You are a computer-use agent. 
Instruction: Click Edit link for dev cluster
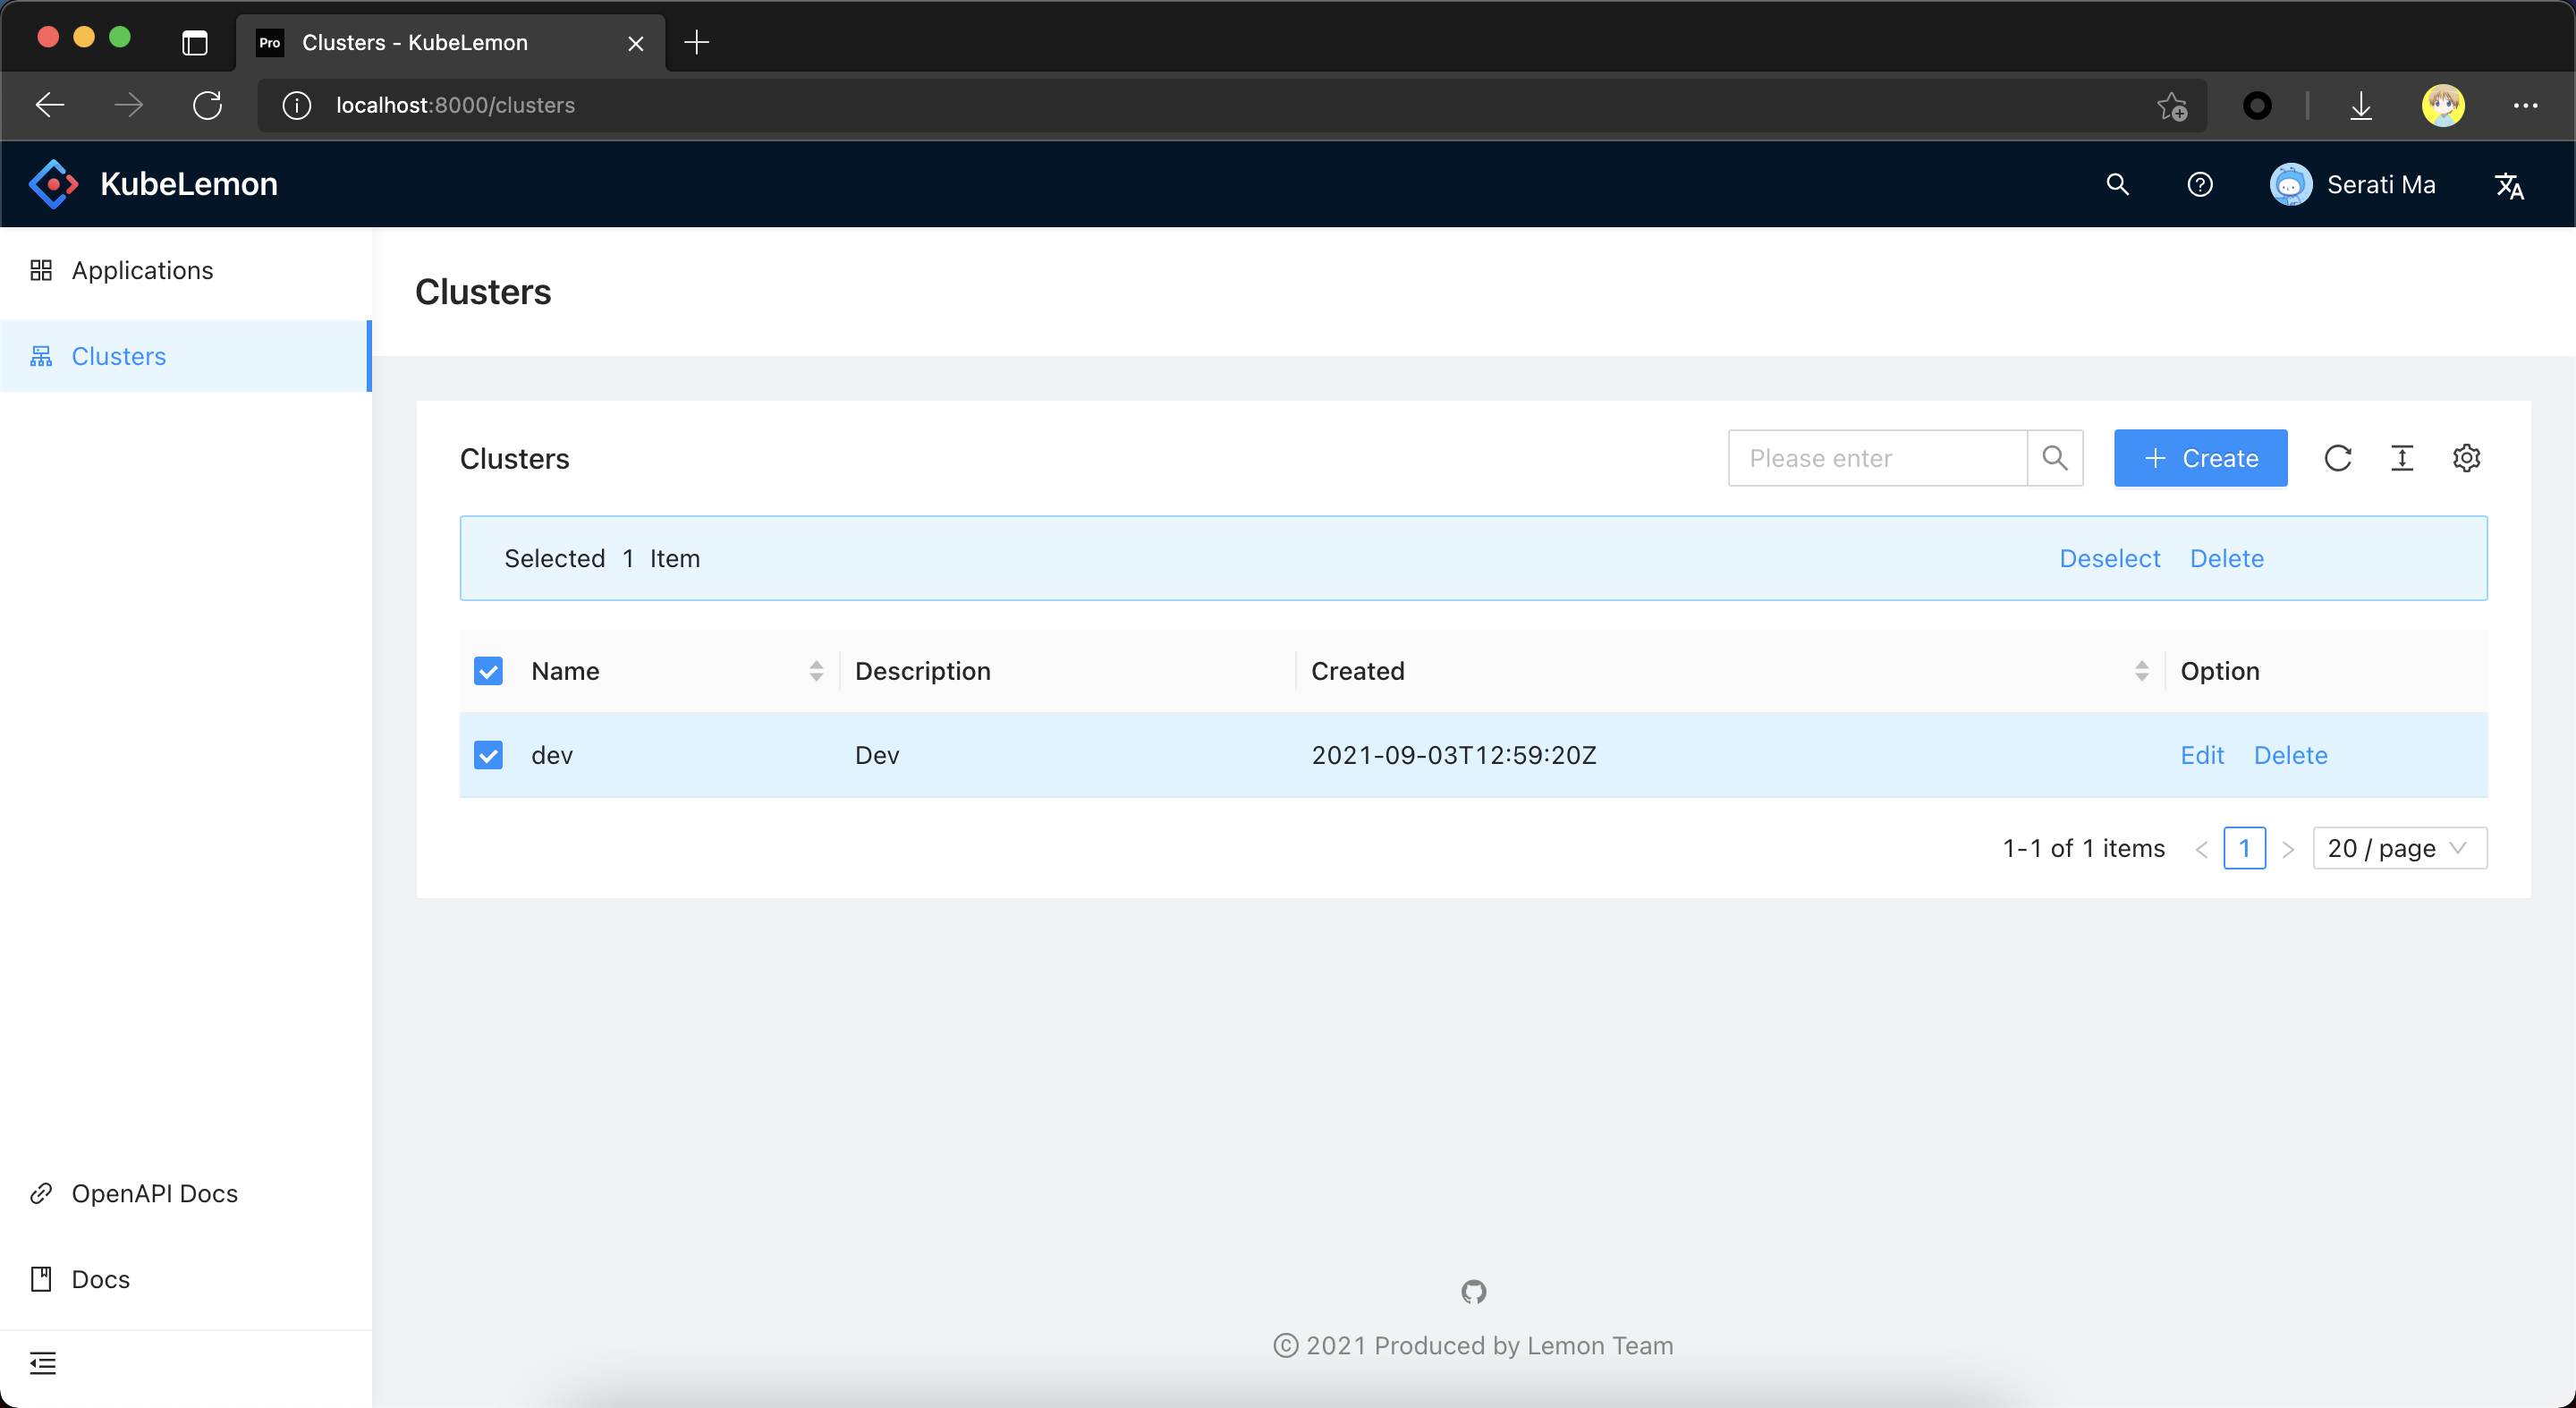pyautogui.click(x=2201, y=755)
